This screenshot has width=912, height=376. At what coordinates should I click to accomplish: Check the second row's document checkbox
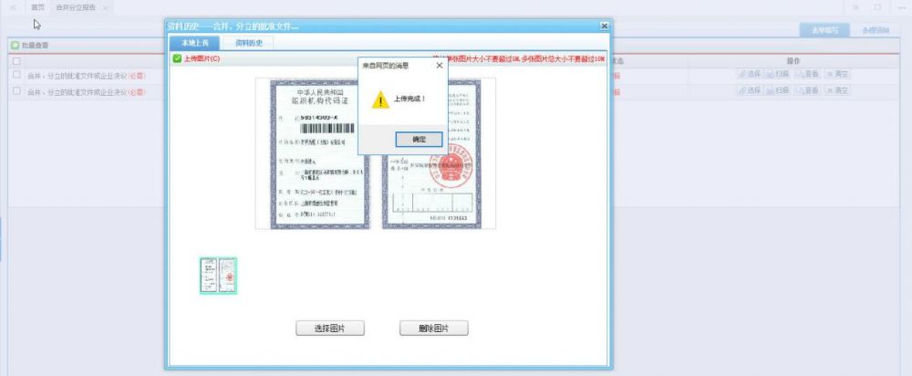[16, 91]
